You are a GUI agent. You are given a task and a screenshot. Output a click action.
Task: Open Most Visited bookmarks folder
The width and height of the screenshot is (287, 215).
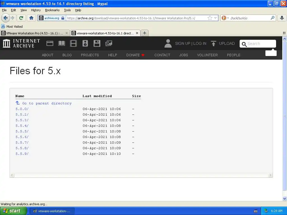(x=12, y=27)
